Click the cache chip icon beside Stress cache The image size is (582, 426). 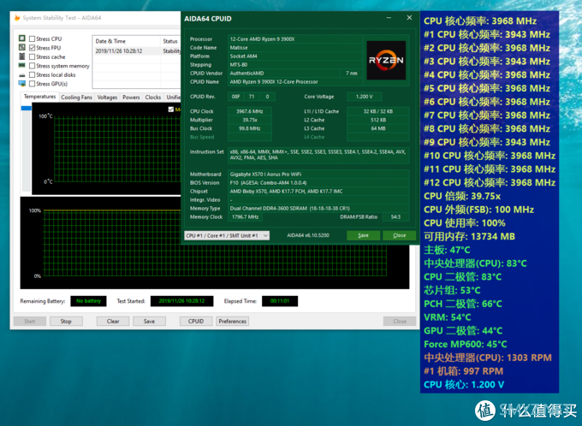tap(22, 57)
